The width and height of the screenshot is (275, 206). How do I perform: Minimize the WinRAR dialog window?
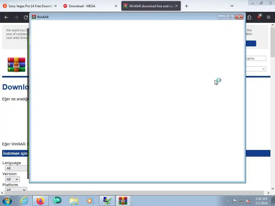[x=221, y=17]
